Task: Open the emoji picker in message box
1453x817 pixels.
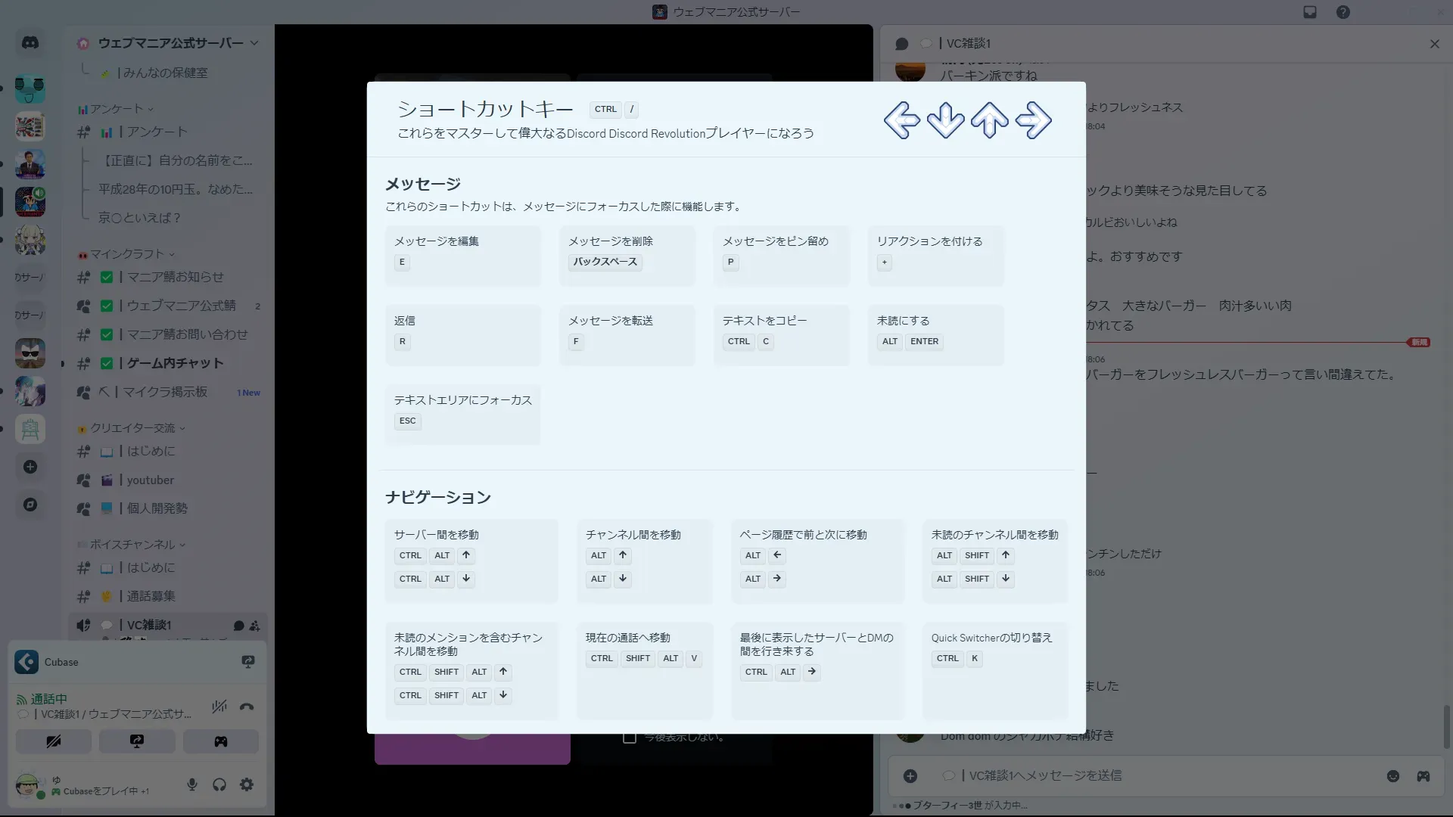Action: point(1392,776)
